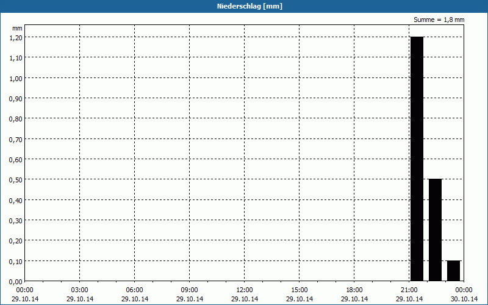Click the 0,70 y-axis value label
Screen dimensions: 488x305
click(16, 140)
